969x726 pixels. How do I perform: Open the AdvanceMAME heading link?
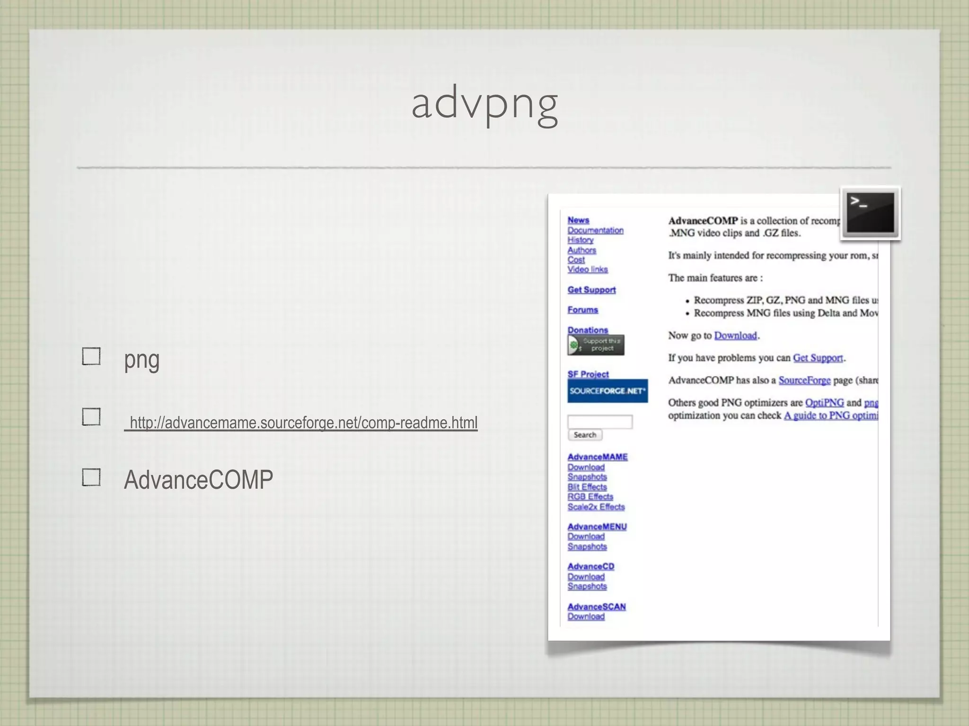[x=598, y=457]
